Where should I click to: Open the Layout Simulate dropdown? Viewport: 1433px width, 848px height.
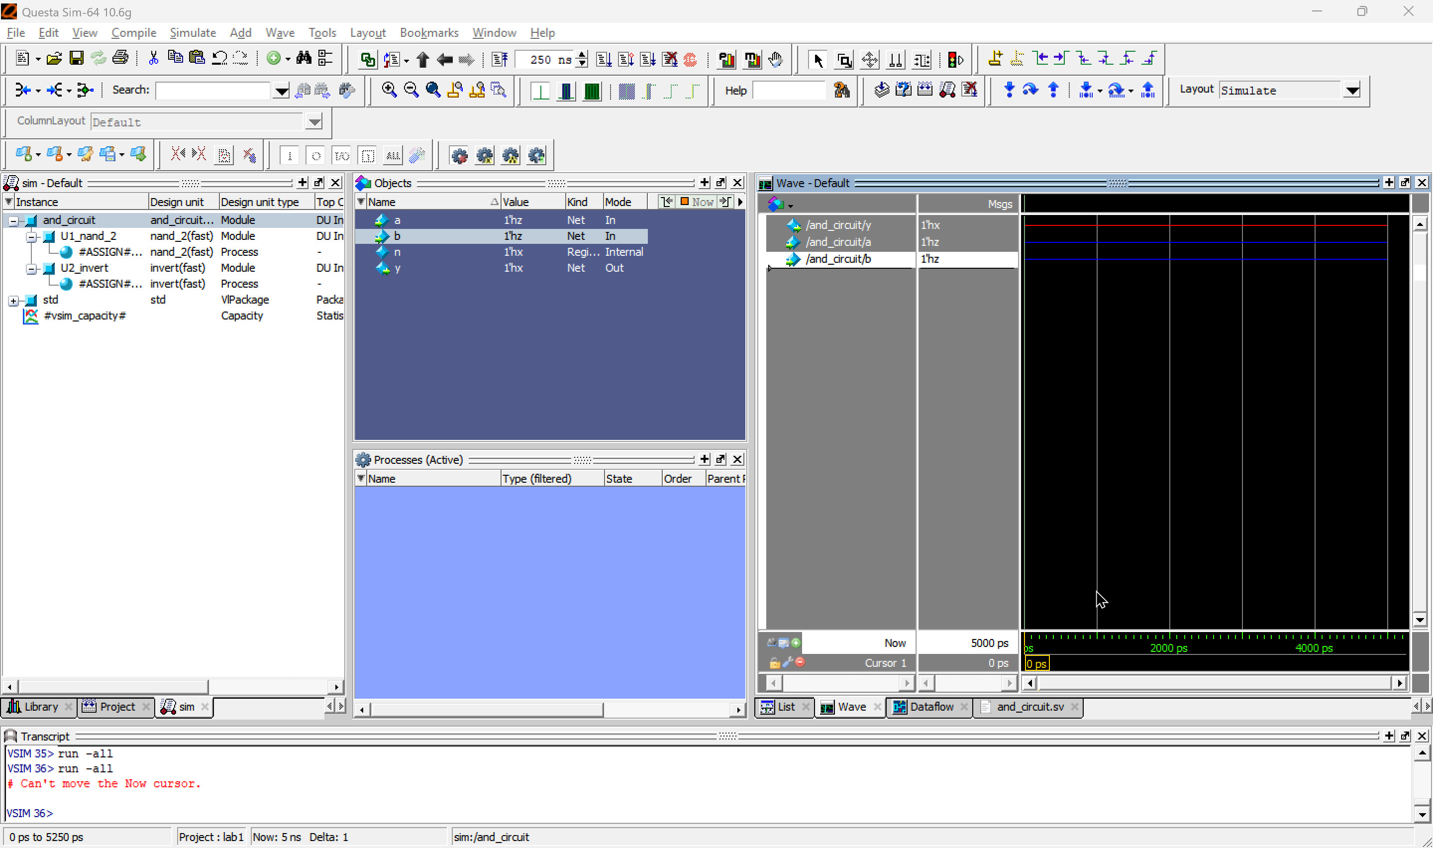tap(1352, 90)
